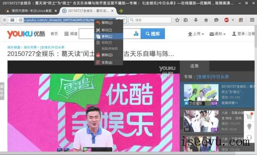Open 娱乐列表 breadcrumb link
Viewport: 257px width, 155px height.
tap(30, 47)
